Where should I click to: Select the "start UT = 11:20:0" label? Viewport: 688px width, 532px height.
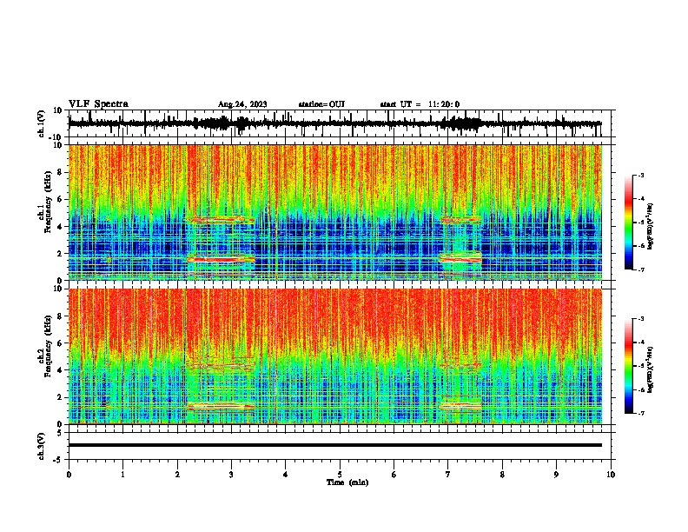420,104
